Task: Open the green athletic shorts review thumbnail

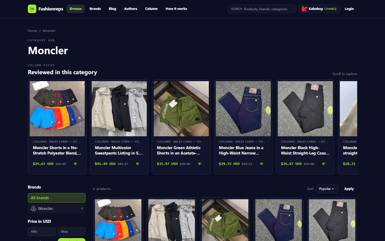Action: coord(181,109)
